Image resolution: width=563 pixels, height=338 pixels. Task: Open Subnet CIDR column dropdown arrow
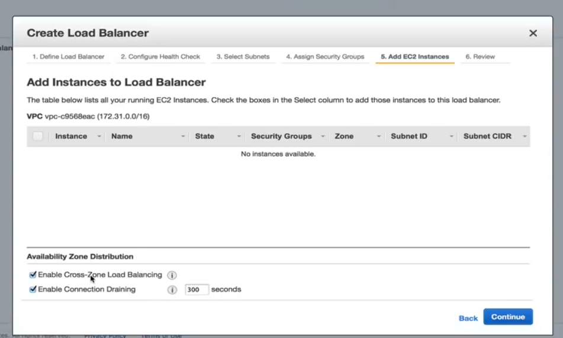(x=524, y=136)
